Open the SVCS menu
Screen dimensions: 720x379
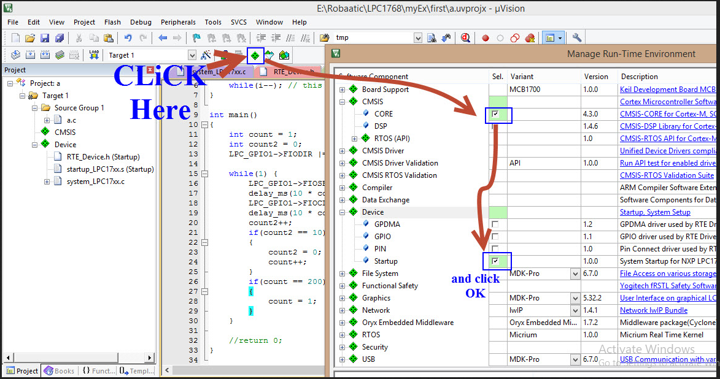(x=239, y=22)
